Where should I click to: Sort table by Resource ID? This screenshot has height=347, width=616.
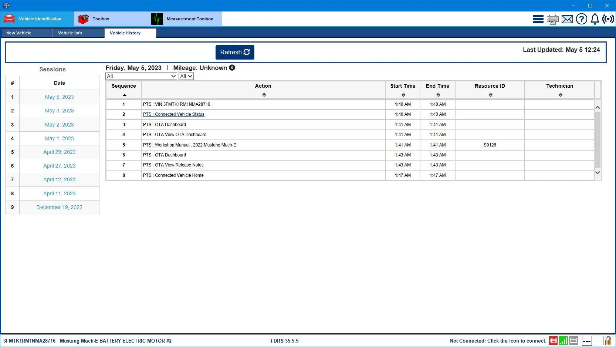491,95
